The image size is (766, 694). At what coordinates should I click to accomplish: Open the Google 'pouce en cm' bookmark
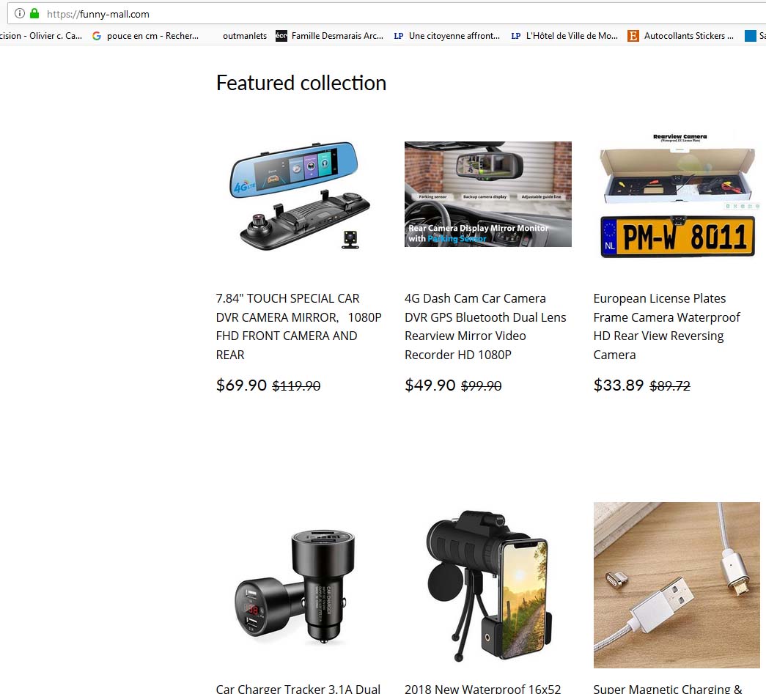click(x=146, y=36)
